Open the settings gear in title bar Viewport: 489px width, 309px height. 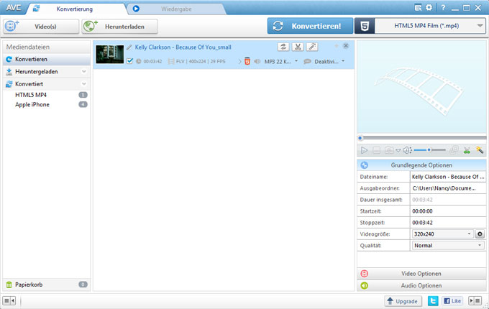(429, 7)
